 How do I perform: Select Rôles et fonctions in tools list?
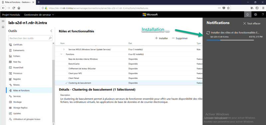tap(29, 91)
